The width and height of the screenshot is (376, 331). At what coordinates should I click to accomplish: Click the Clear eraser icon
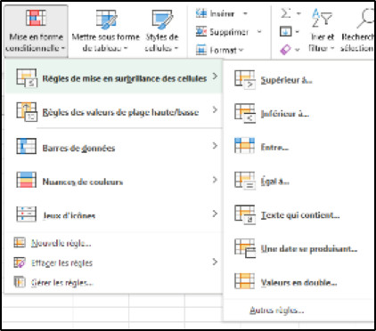coord(286,50)
